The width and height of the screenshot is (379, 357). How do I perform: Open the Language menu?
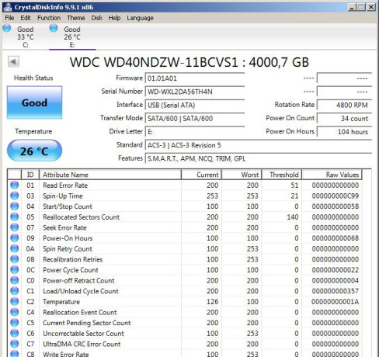[x=140, y=18]
